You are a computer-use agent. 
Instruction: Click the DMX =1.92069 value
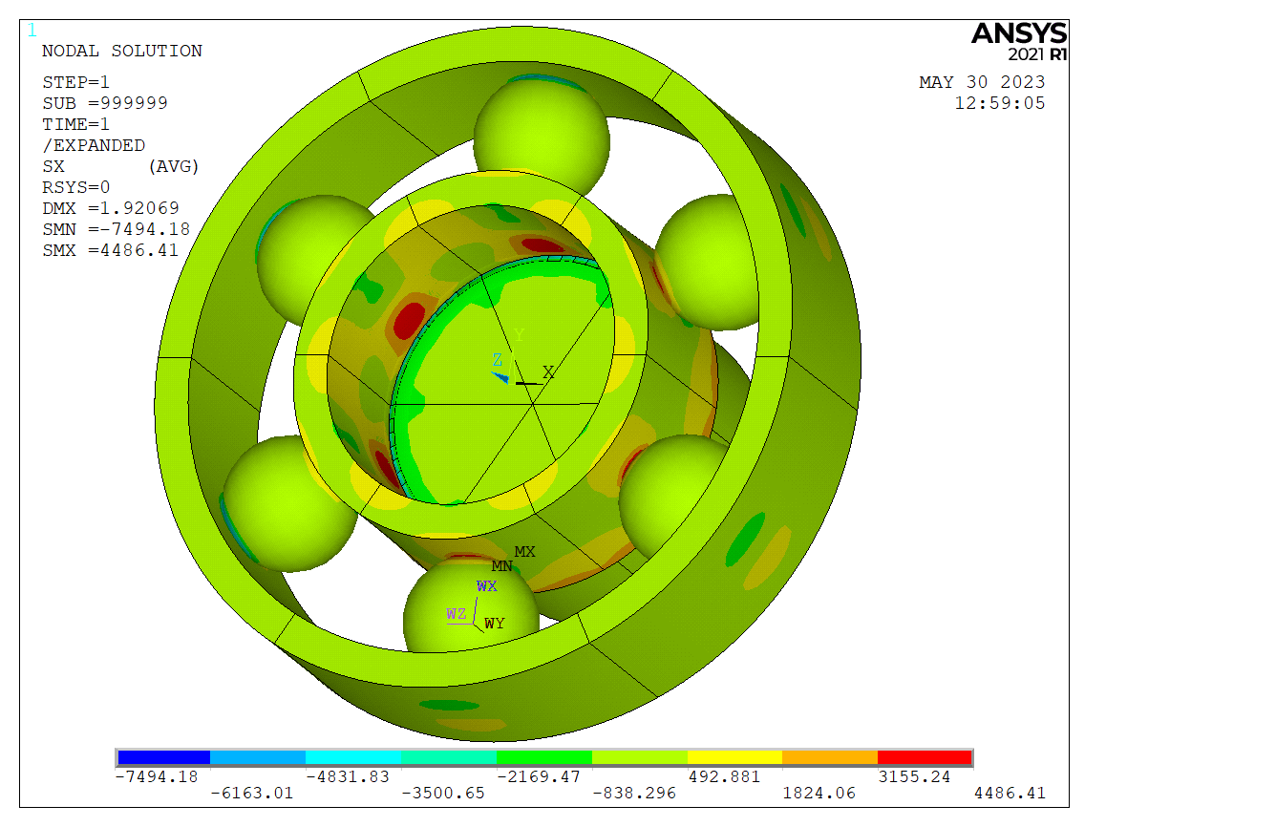click(x=111, y=208)
